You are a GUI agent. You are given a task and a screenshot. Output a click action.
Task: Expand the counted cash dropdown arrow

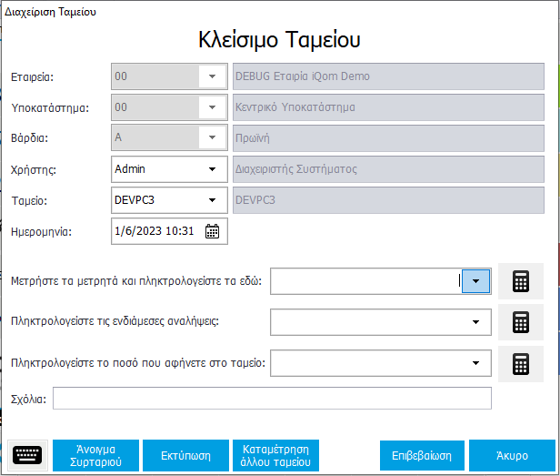tap(475, 282)
